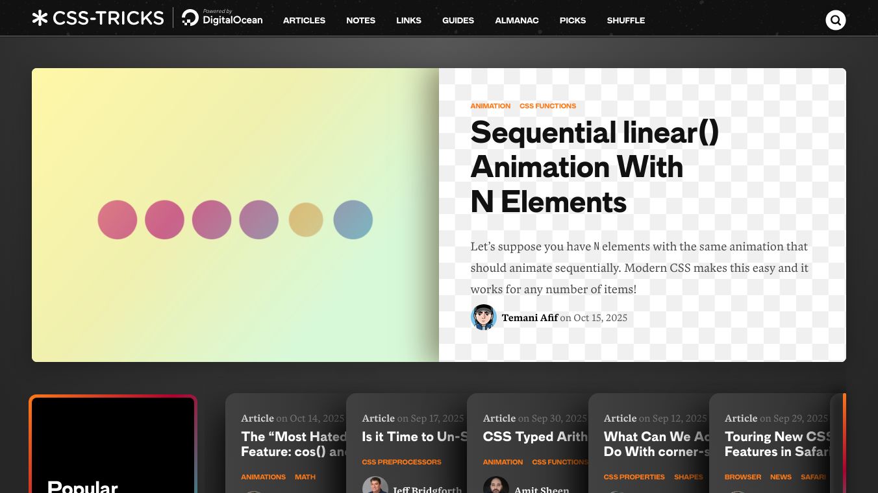Click the CSS-Tricks logo

[x=98, y=18]
